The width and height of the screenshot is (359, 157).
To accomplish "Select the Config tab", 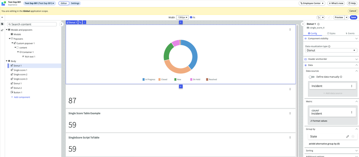I will click(312, 33).
